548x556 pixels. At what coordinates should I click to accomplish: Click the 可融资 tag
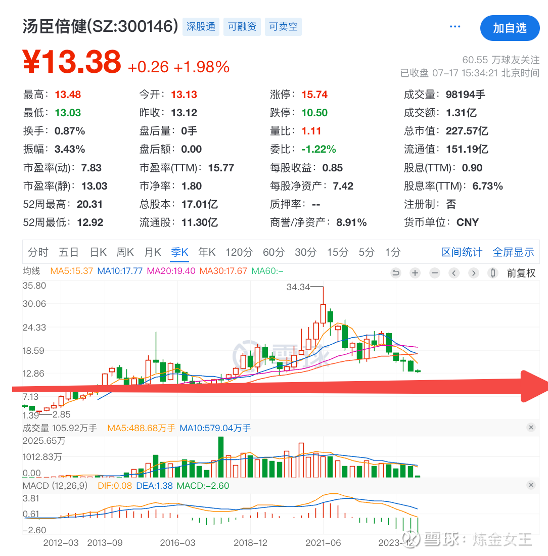242,27
